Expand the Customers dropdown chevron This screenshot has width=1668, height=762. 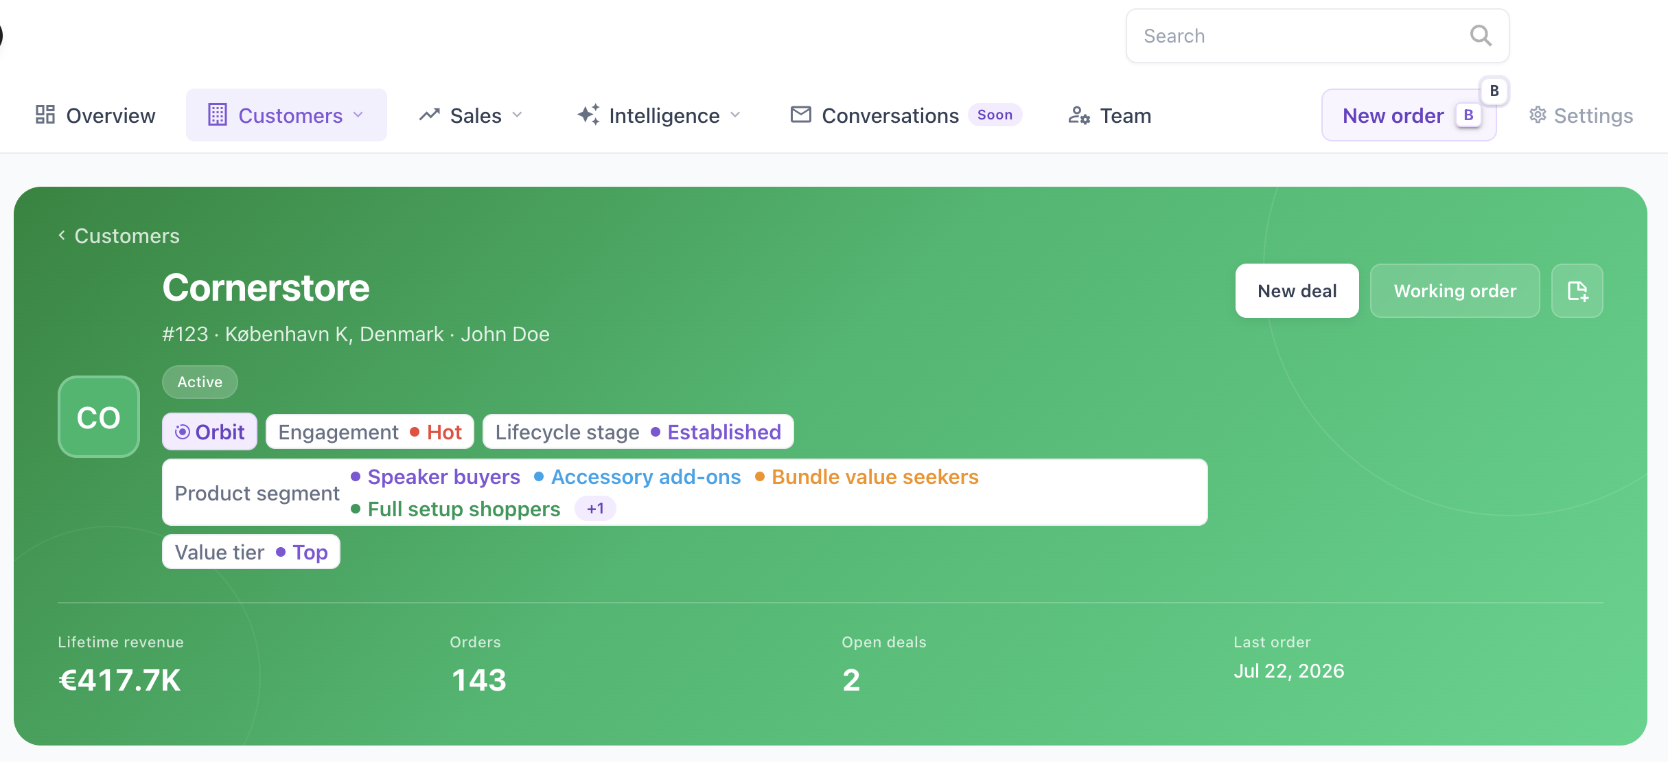pos(358,115)
